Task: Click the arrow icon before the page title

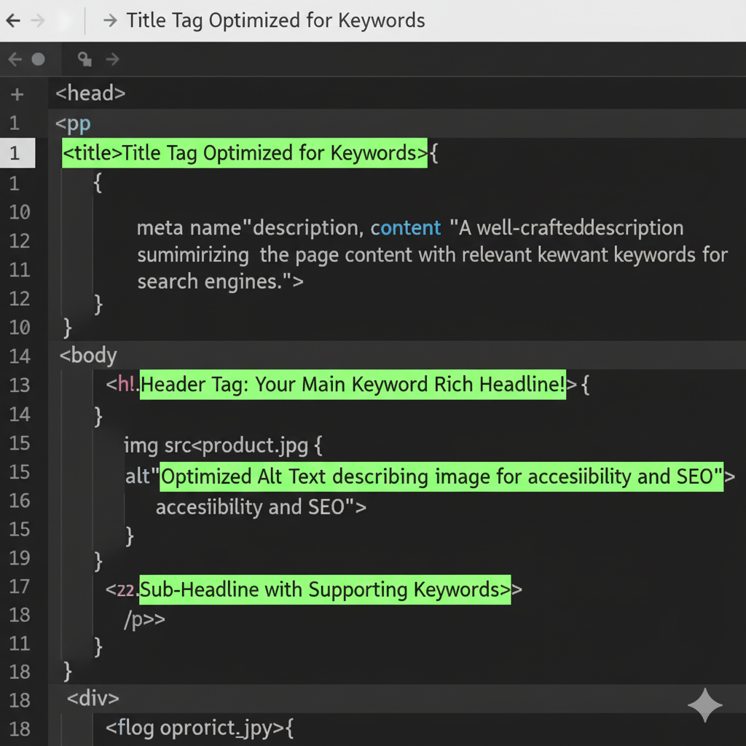Action: 110,20
